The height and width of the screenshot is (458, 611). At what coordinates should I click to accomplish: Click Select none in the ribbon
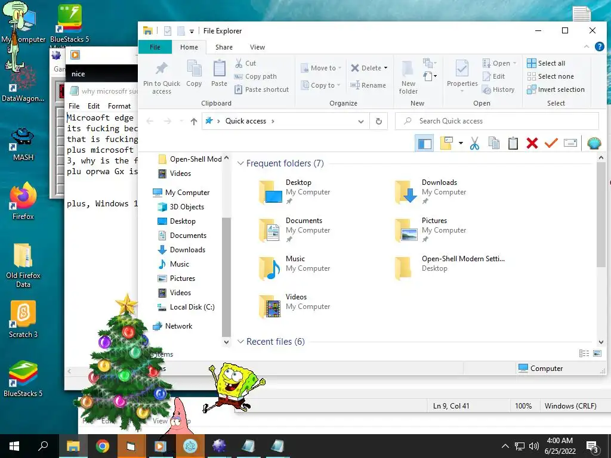(550, 76)
